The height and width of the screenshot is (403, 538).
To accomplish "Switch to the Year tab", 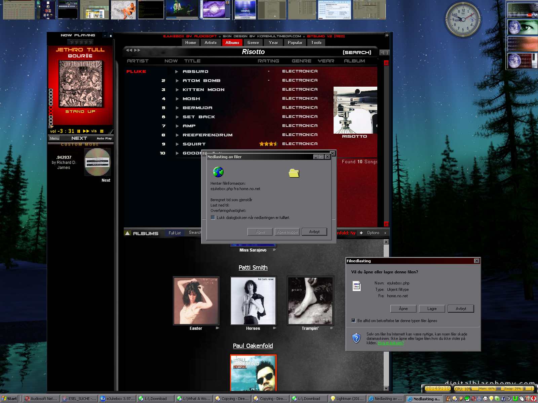I will pyautogui.click(x=273, y=43).
